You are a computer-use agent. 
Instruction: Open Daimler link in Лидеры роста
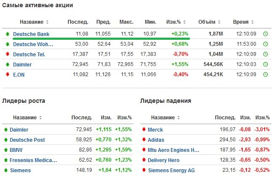tap(19, 129)
